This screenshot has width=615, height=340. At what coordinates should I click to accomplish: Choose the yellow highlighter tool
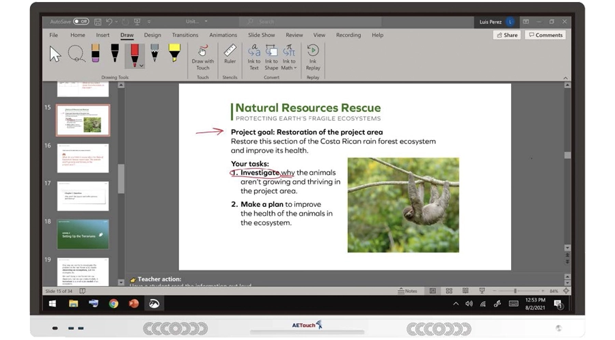(x=174, y=54)
